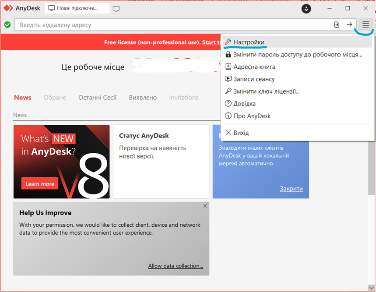Open Записи сеансу from menu
Screen dimensions: 376x292
click(254, 79)
